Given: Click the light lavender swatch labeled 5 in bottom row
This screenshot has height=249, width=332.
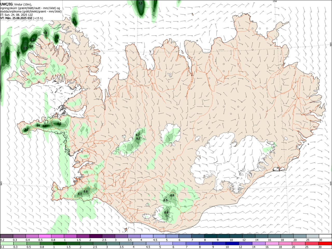Looking at the screenshot, I should (x=166, y=244).
